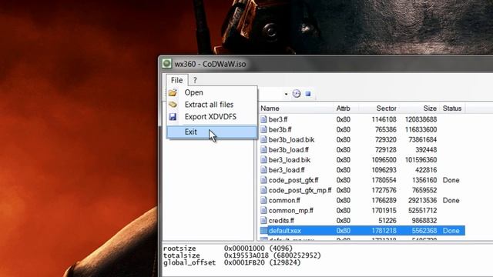Click Done status of common.ff
493x277 pixels.
coord(451,200)
